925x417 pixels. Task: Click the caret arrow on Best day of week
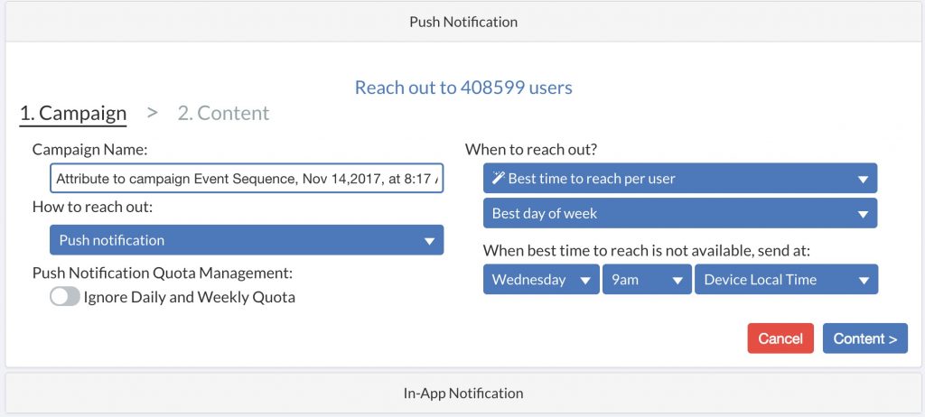pos(862,214)
